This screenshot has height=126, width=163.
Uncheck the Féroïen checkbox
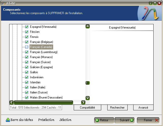[27, 32]
